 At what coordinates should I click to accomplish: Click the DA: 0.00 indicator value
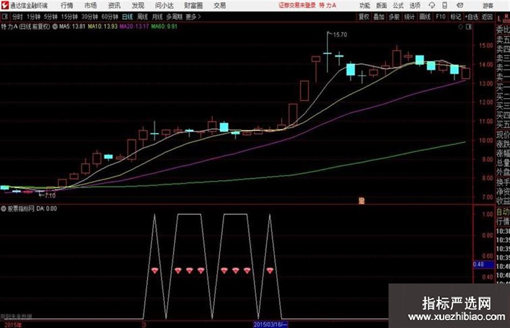[46, 208]
